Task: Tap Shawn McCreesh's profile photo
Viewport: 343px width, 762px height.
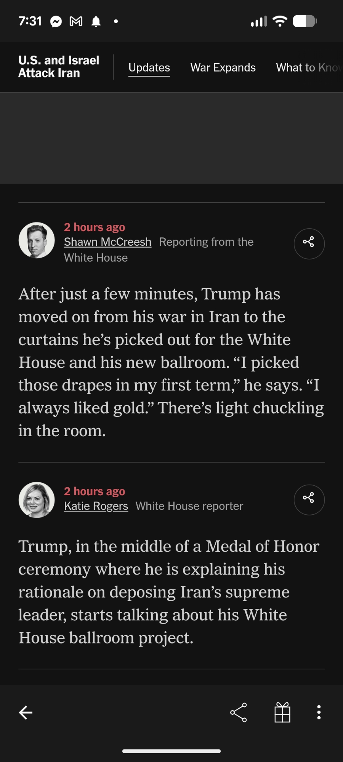Action: (37, 240)
